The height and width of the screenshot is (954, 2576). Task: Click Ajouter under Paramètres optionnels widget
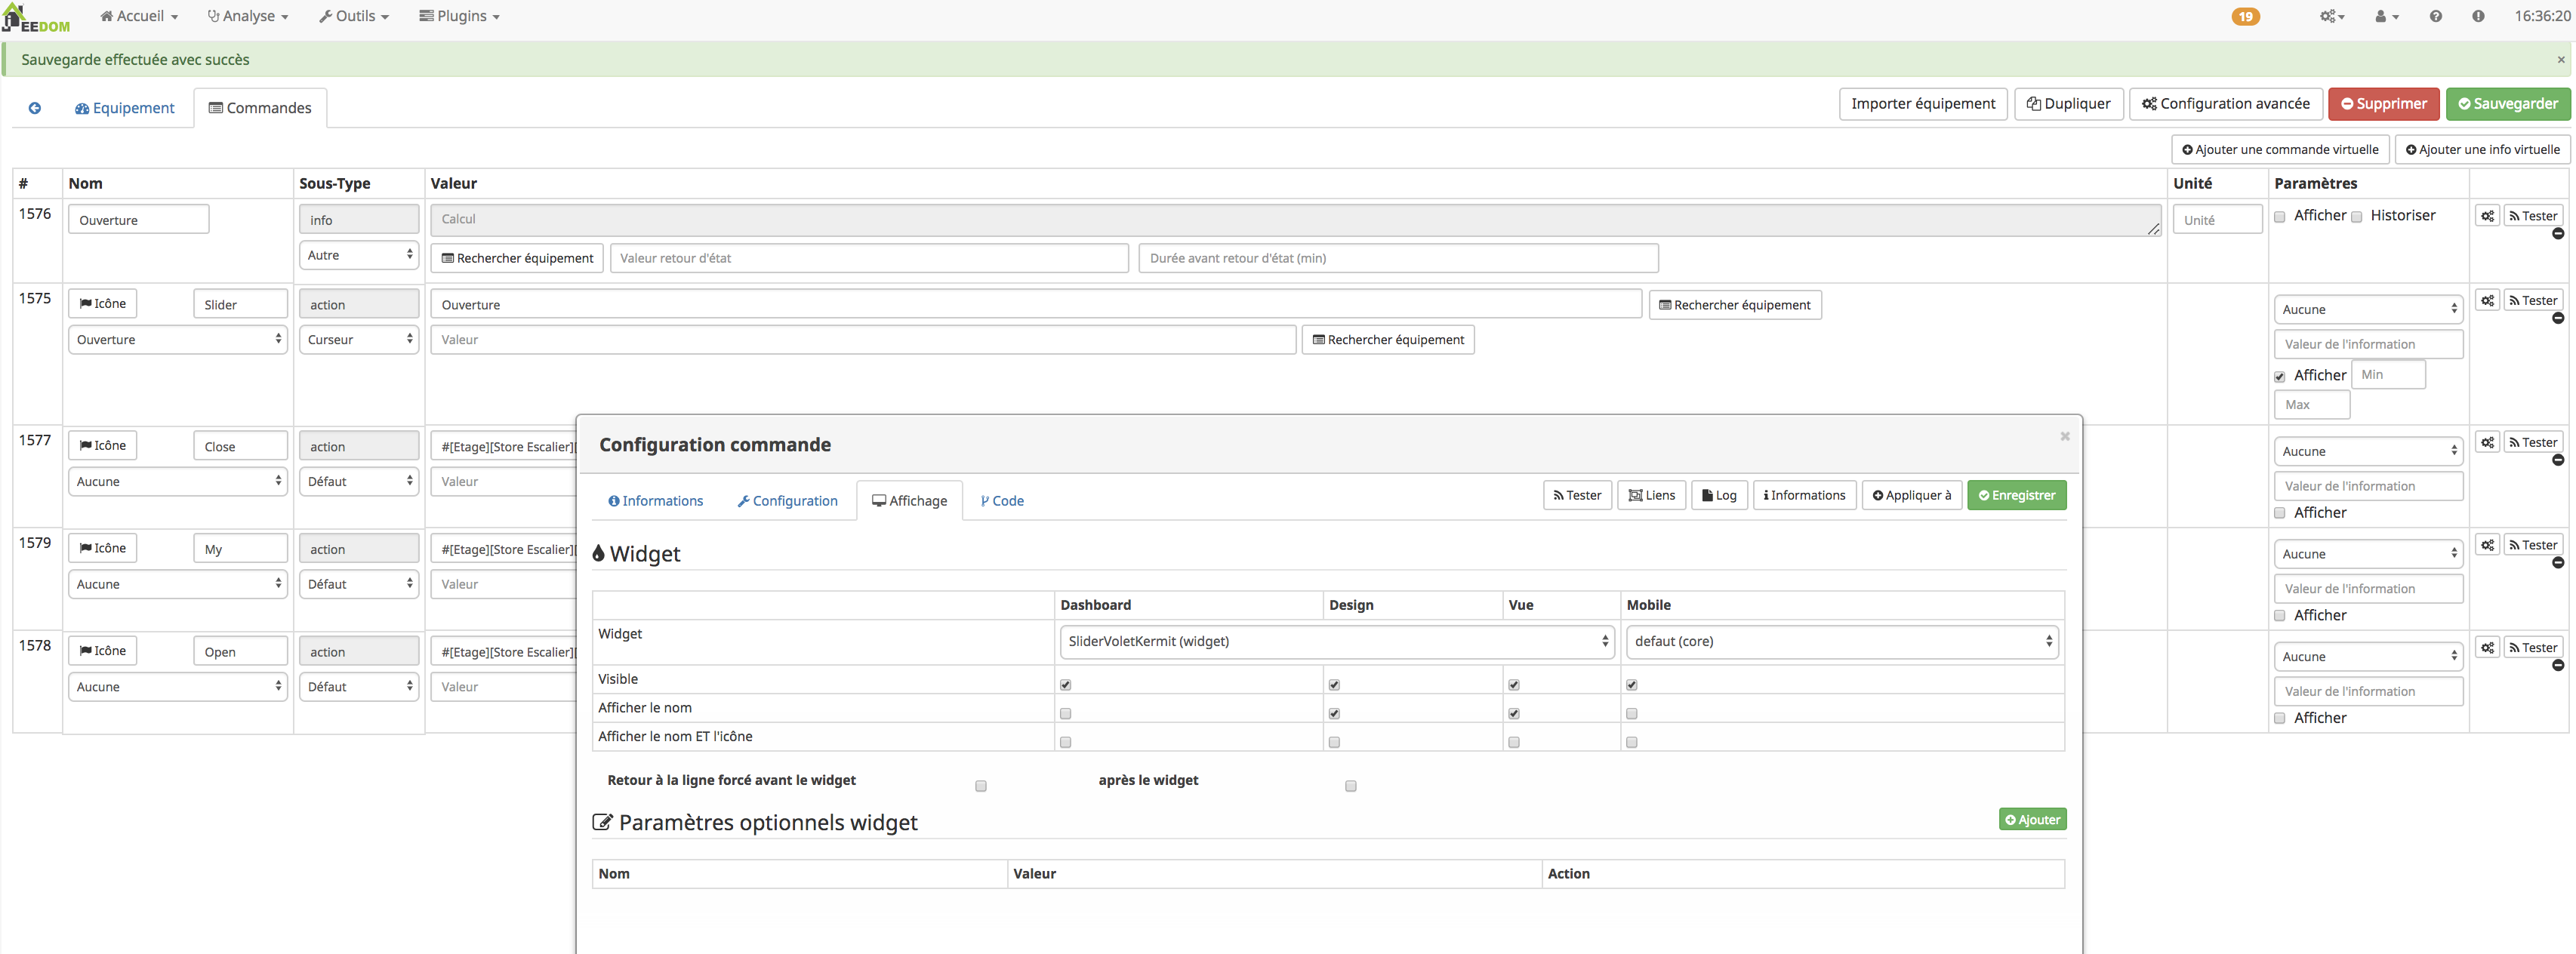(2032, 820)
